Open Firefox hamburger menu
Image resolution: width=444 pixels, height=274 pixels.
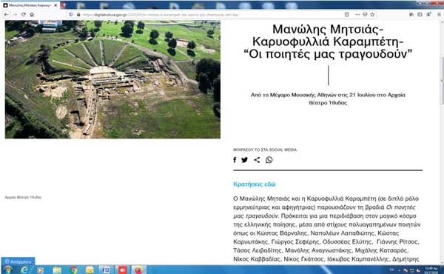(439, 15)
